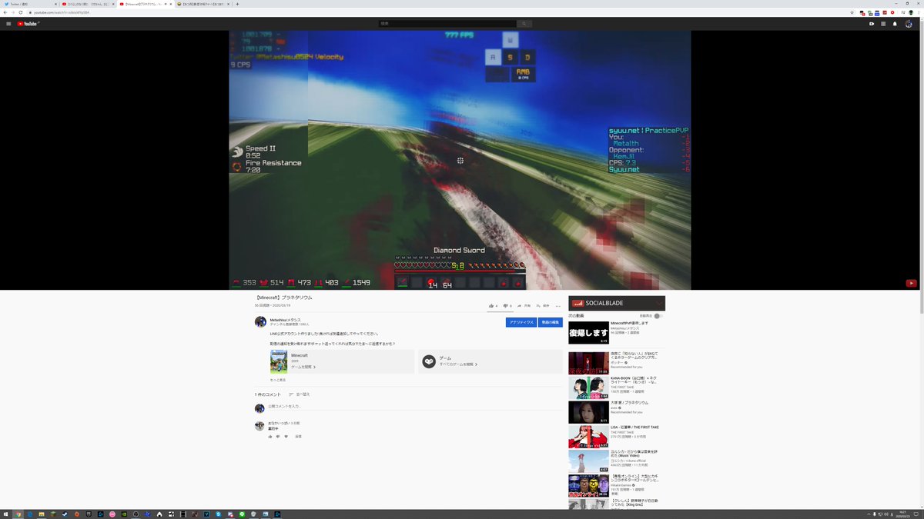This screenshot has width=924, height=519.
Task: Open the MinecraftPvP復帰します video title
Action: click(x=629, y=323)
